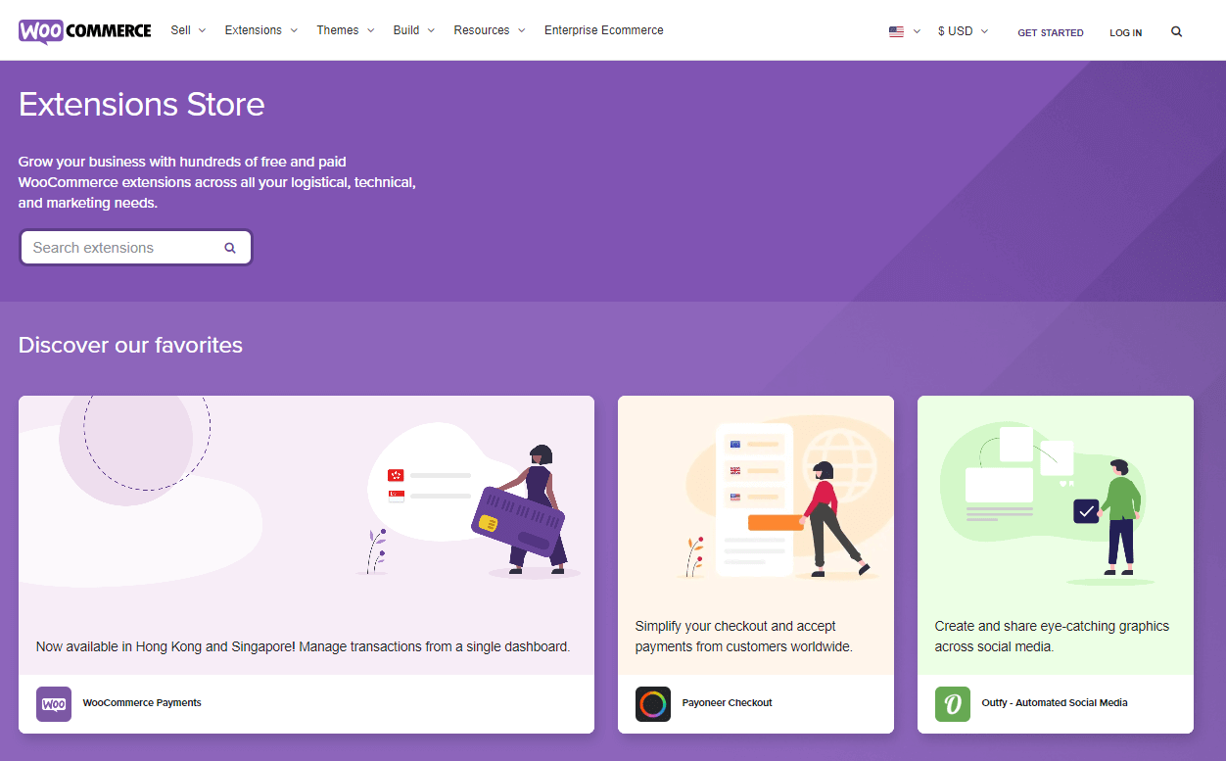Screen dimensions: 1226x761
Task: Click Discover our favorites heading
Action: [130, 345]
